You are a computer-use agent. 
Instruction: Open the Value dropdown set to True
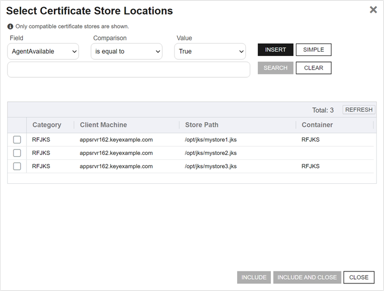210,52
